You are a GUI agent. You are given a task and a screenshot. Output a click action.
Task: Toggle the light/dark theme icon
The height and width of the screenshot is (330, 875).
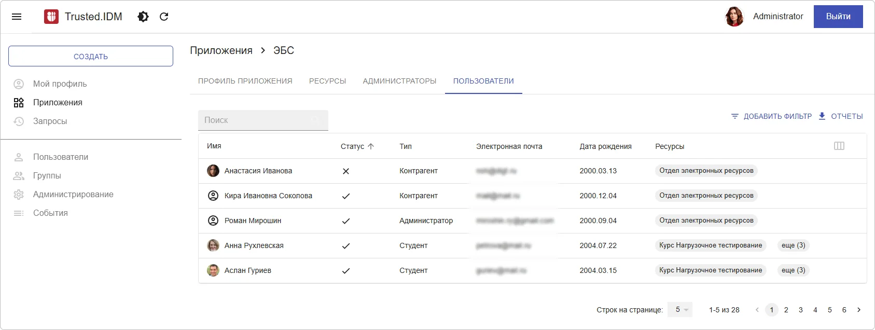point(143,17)
